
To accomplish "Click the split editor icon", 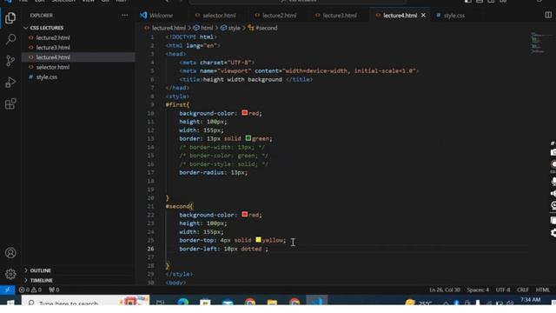I will point(548,15).
